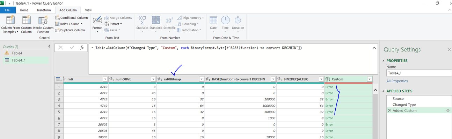Expand the Index Column dropdown arrow
This screenshot has width=452, height=139.
point(81,24)
